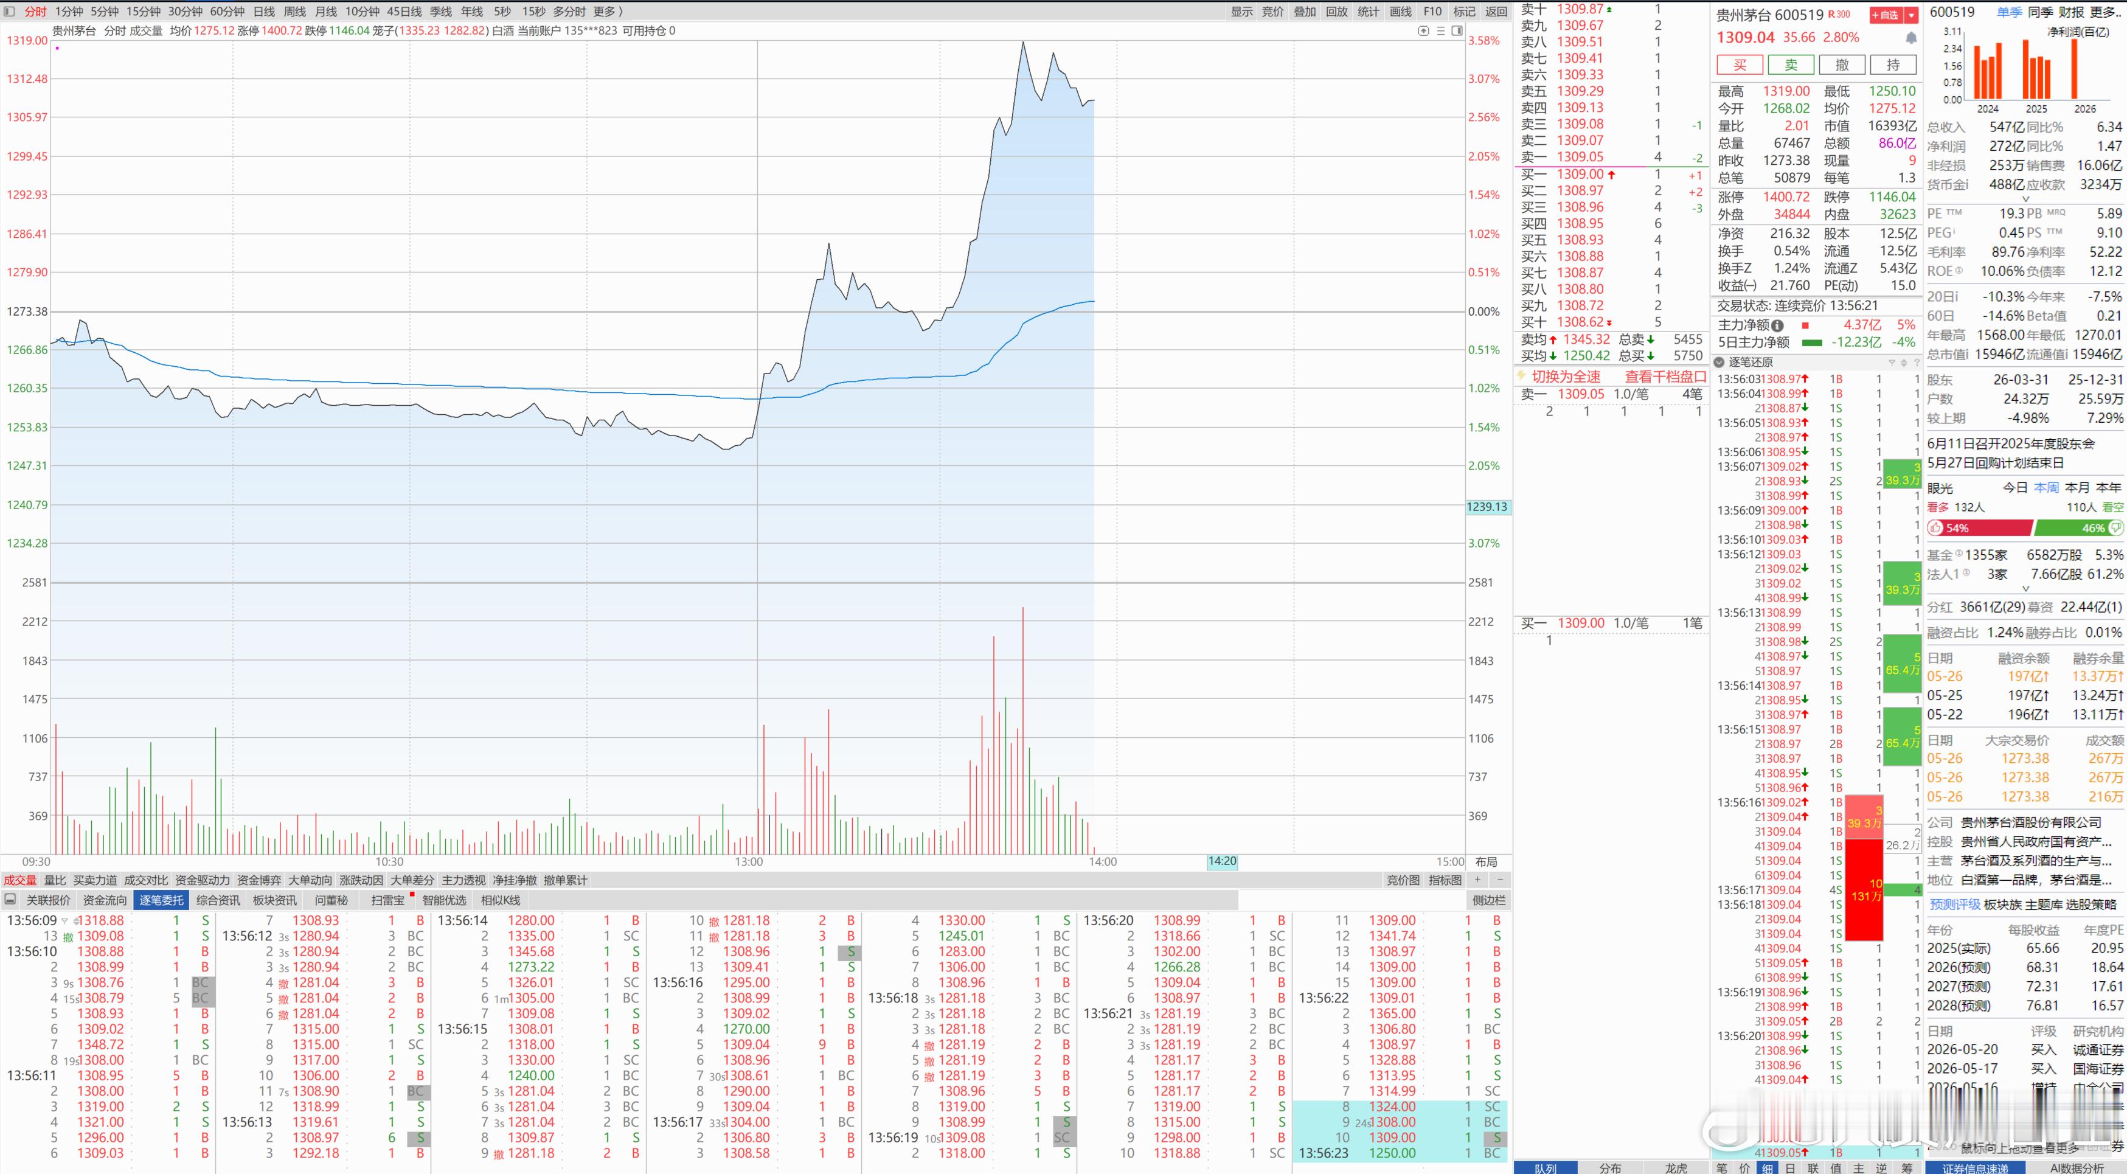Image resolution: width=2127 pixels, height=1174 pixels.
Task: Click the info icon beside 主力净额
Action: point(1777,325)
